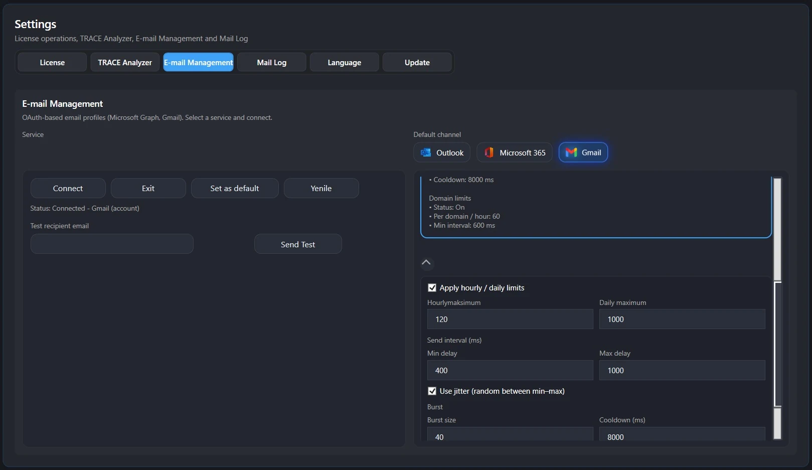
Task: Go to the Mail Log tab
Action: click(x=271, y=63)
